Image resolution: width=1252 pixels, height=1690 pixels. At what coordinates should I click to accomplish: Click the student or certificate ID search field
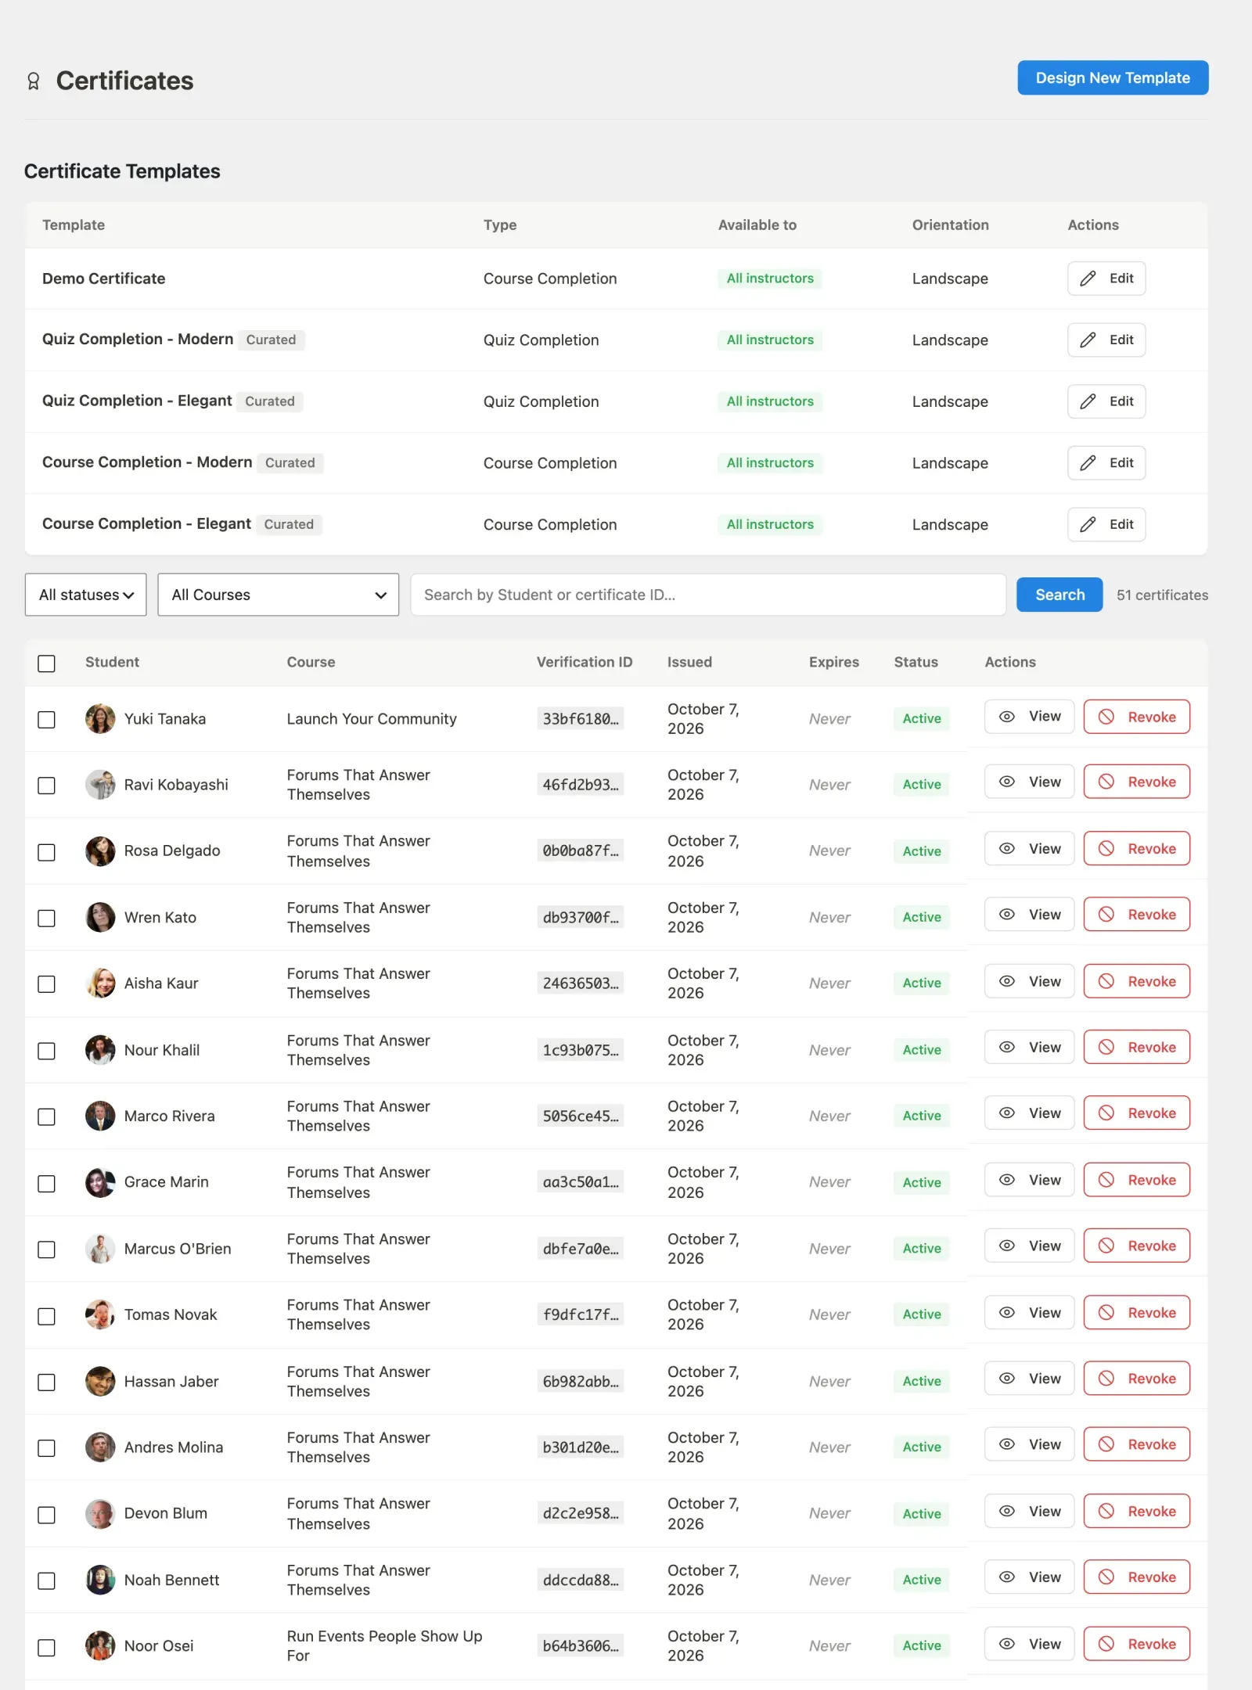[708, 595]
